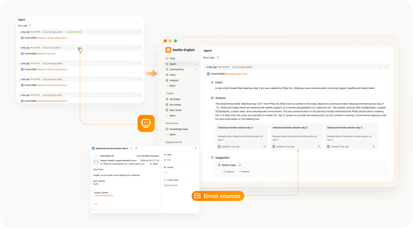Open the Inbox icon in the sidebar
The height and width of the screenshot is (228, 413).
pyautogui.click(x=167, y=75)
